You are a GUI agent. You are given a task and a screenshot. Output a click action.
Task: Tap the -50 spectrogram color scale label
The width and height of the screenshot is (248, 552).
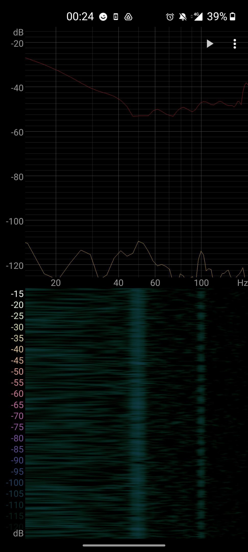tap(17, 372)
